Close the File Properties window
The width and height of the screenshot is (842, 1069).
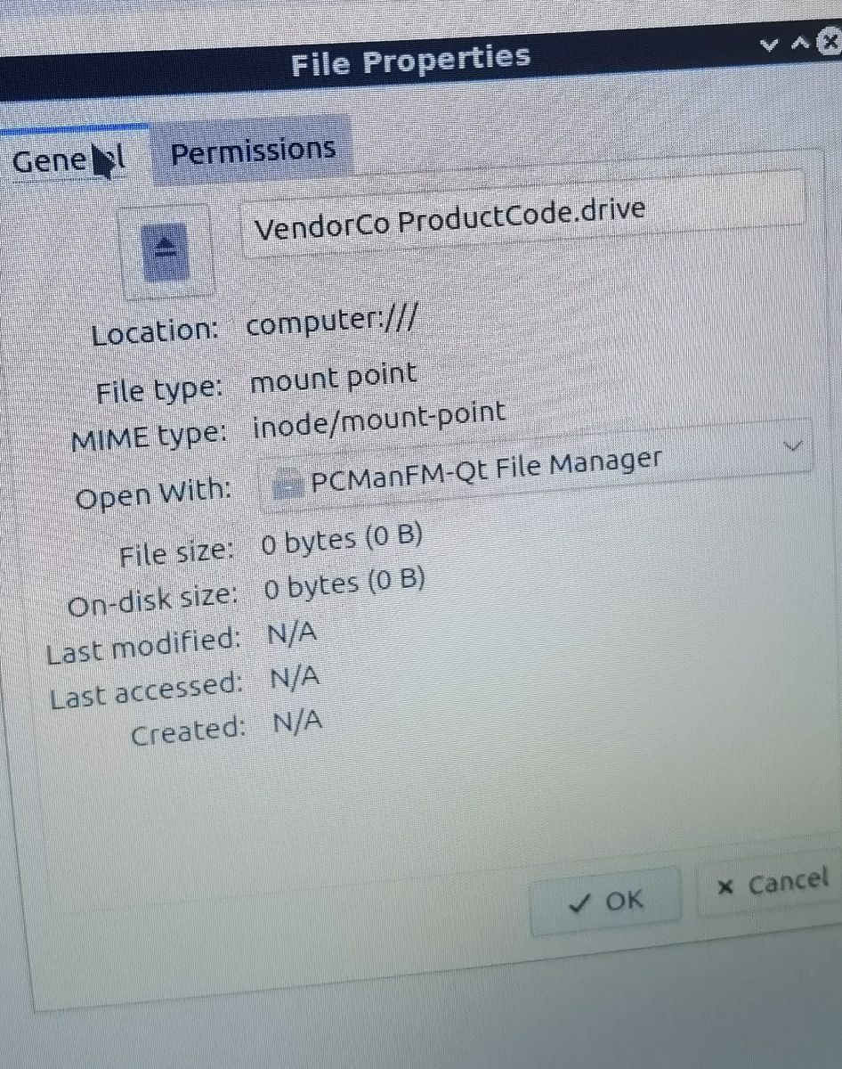[x=830, y=41]
